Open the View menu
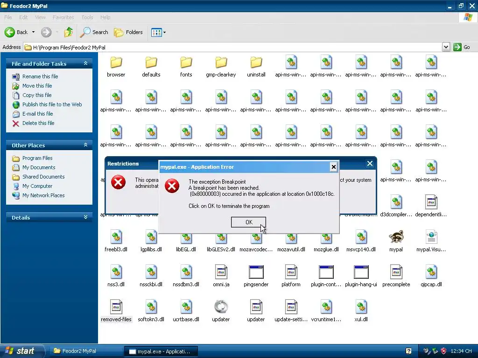The width and height of the screenshot is (478, 358). [40, 17]
